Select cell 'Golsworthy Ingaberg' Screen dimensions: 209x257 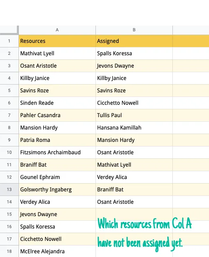click(57, 189)
